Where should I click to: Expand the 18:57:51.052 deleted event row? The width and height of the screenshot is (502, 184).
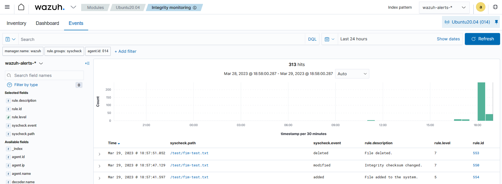coord(99,154)
